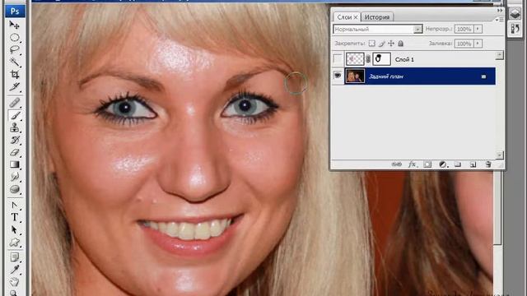Select the Eyedropper tool
Image resolution: width=527 pixels, height=296 pixels.
point(15,270)
